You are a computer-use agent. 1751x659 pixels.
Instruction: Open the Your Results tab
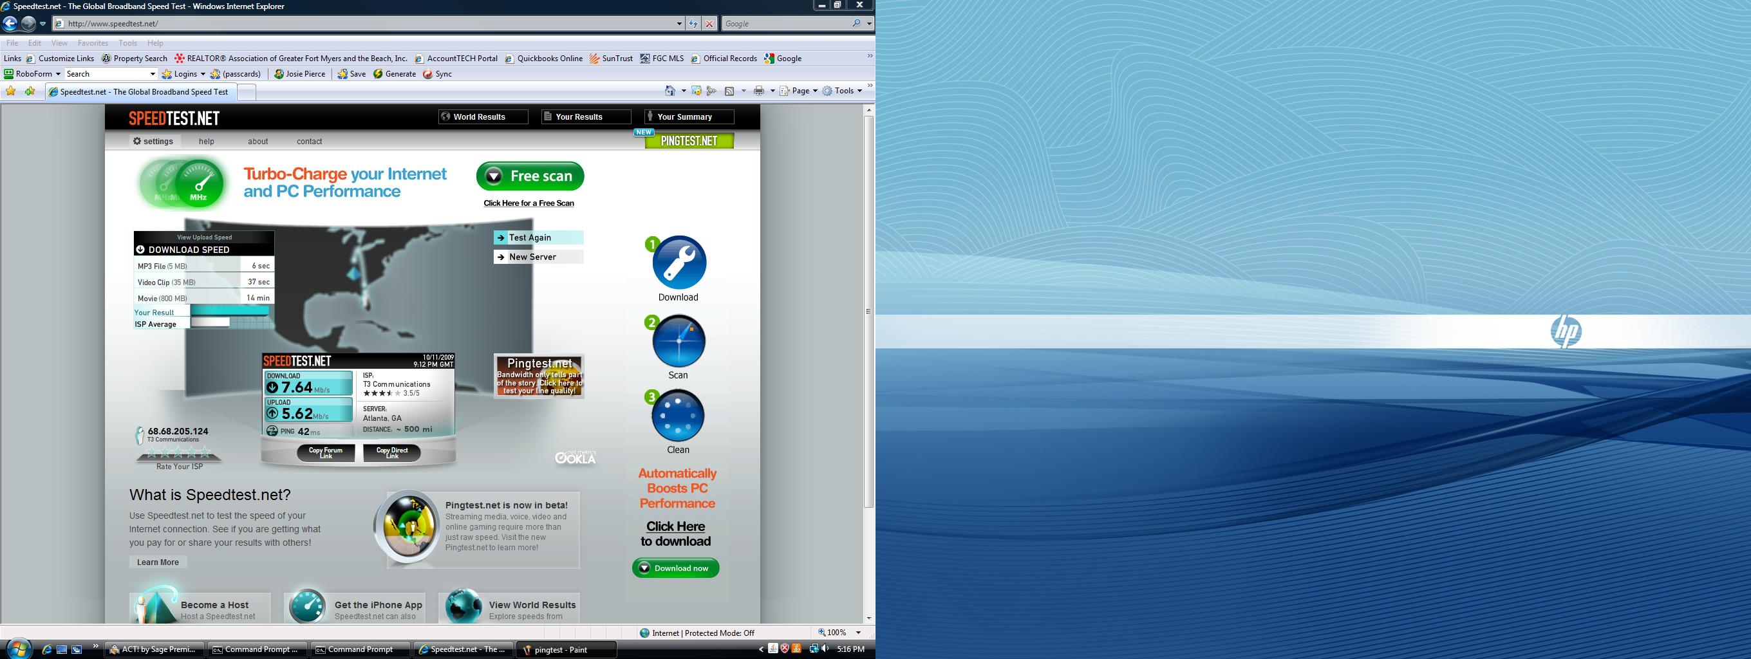click(x=585, y=117)
